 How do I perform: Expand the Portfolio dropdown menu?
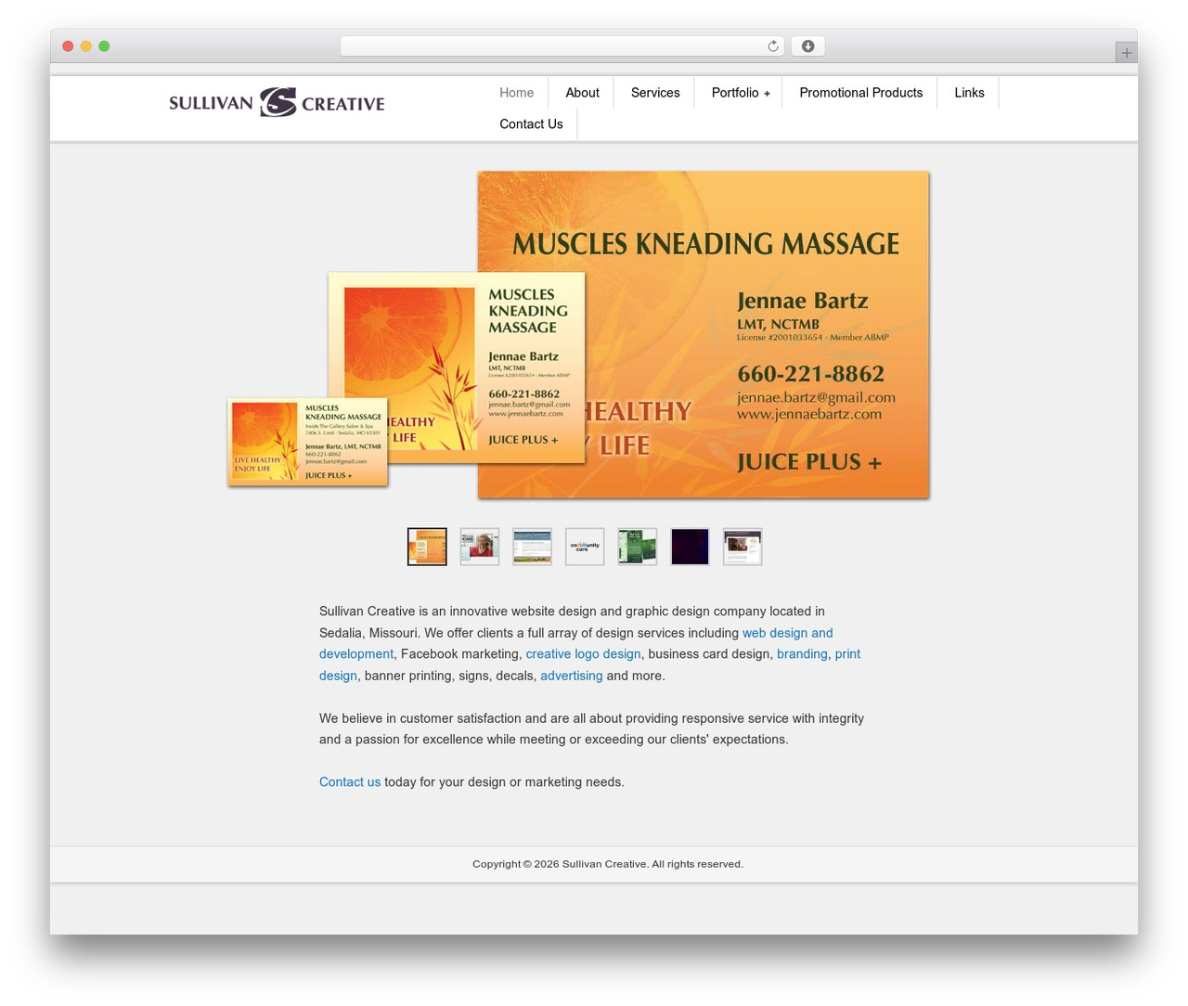coord(740,93)
